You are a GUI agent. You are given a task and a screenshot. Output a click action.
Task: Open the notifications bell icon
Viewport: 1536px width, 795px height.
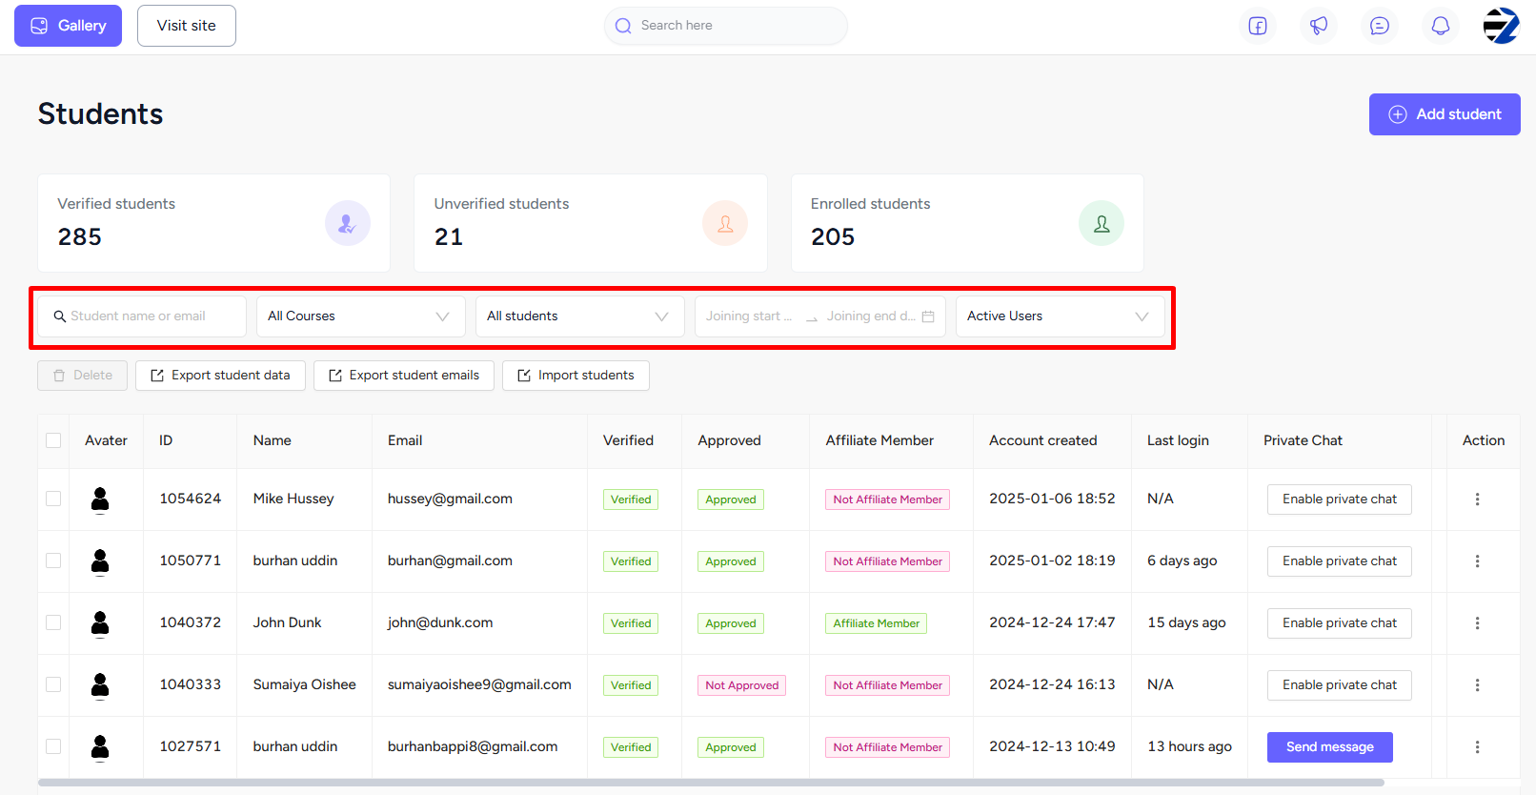[x=1441, y=26]
